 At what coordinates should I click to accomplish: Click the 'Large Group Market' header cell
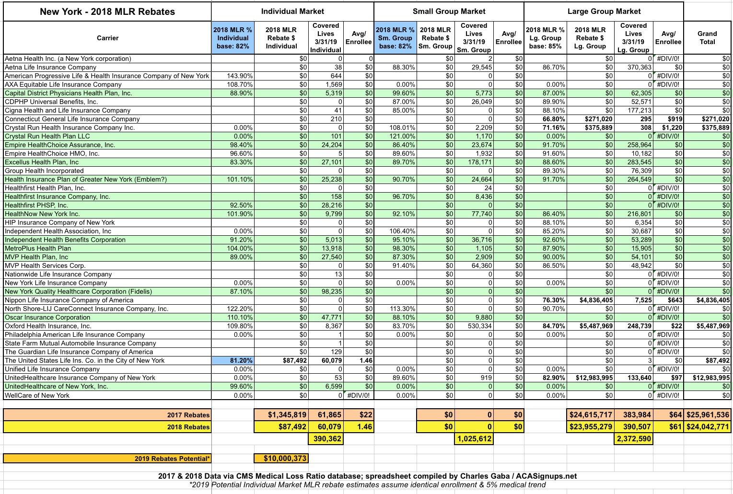(x=604, y=11)
